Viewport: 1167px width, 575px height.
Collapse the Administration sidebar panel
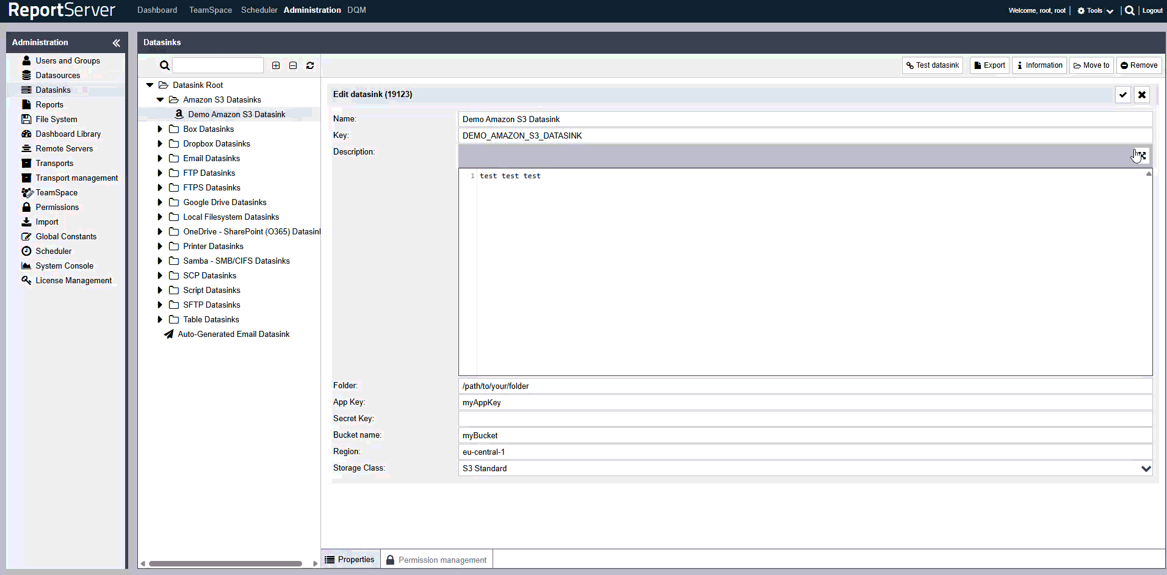pos(116,43)
